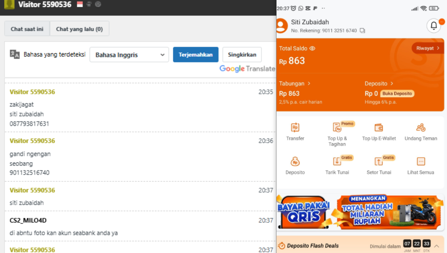Image resolution: width=447 pixels, height=253 pixels.
Task: Click the Google Translate logo link
Action: click(247, 69)
